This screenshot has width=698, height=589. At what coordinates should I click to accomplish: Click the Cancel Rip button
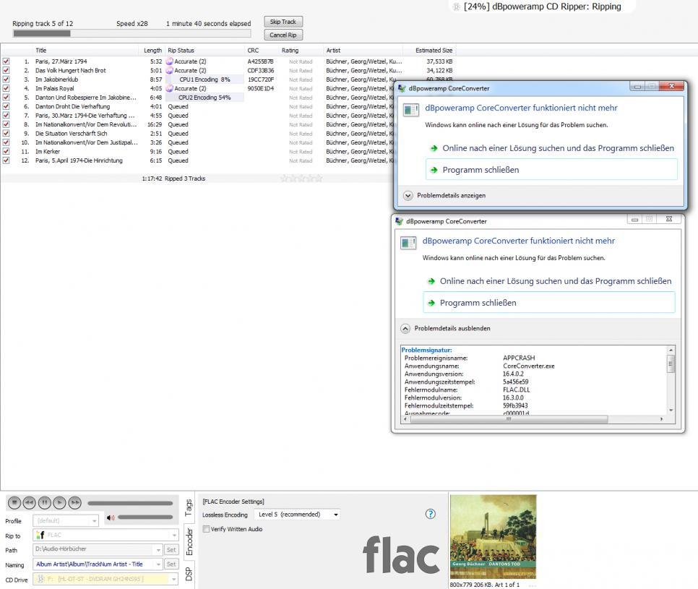pyautogui.click(x=283, y=35)
